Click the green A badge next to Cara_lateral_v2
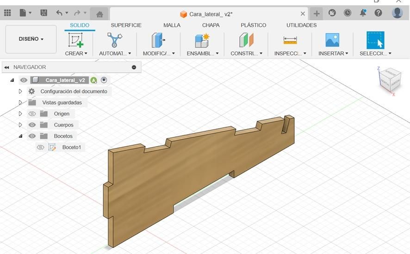The width and height of the screenshot is (410, 254). [93, 80]
